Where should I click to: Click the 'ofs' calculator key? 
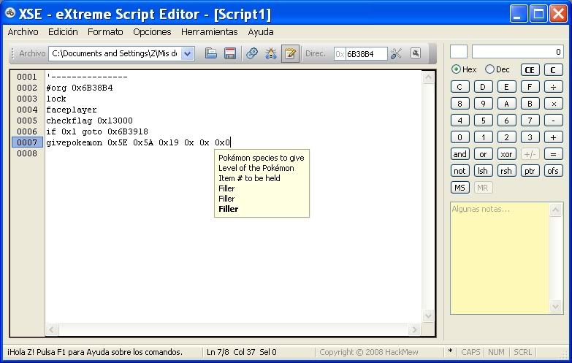pos(553,171)
